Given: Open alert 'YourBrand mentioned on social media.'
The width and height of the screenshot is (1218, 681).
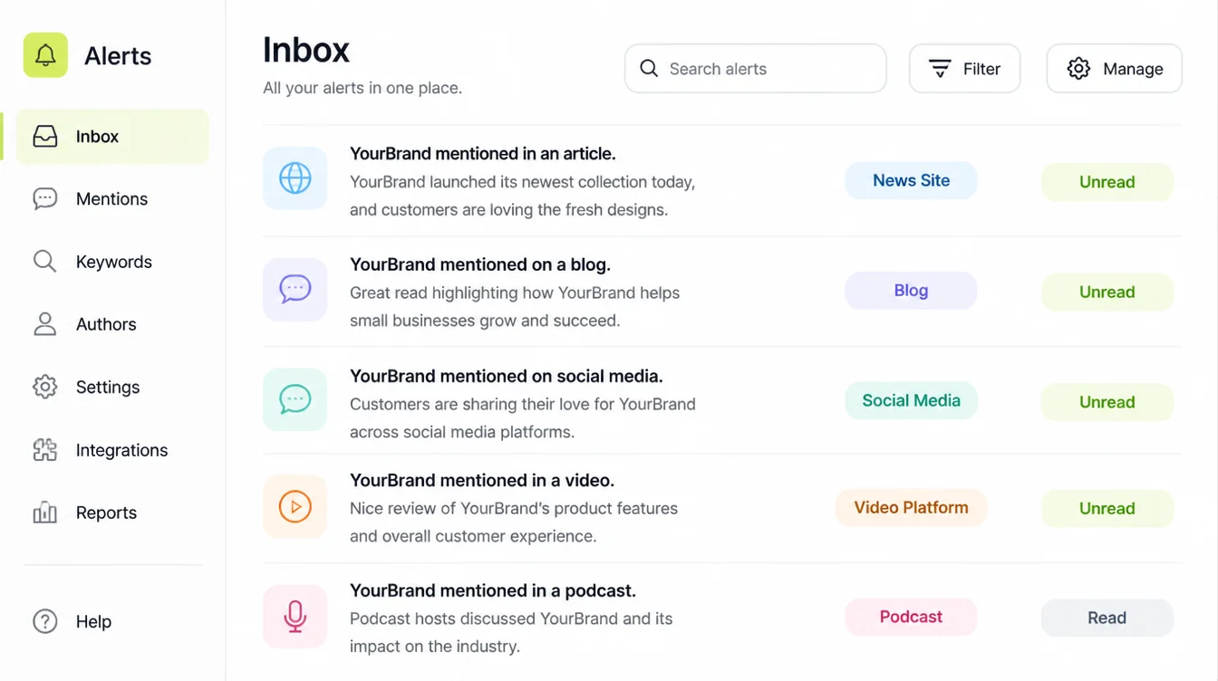Looking at the screenshot, I should (x=507, y=376).
